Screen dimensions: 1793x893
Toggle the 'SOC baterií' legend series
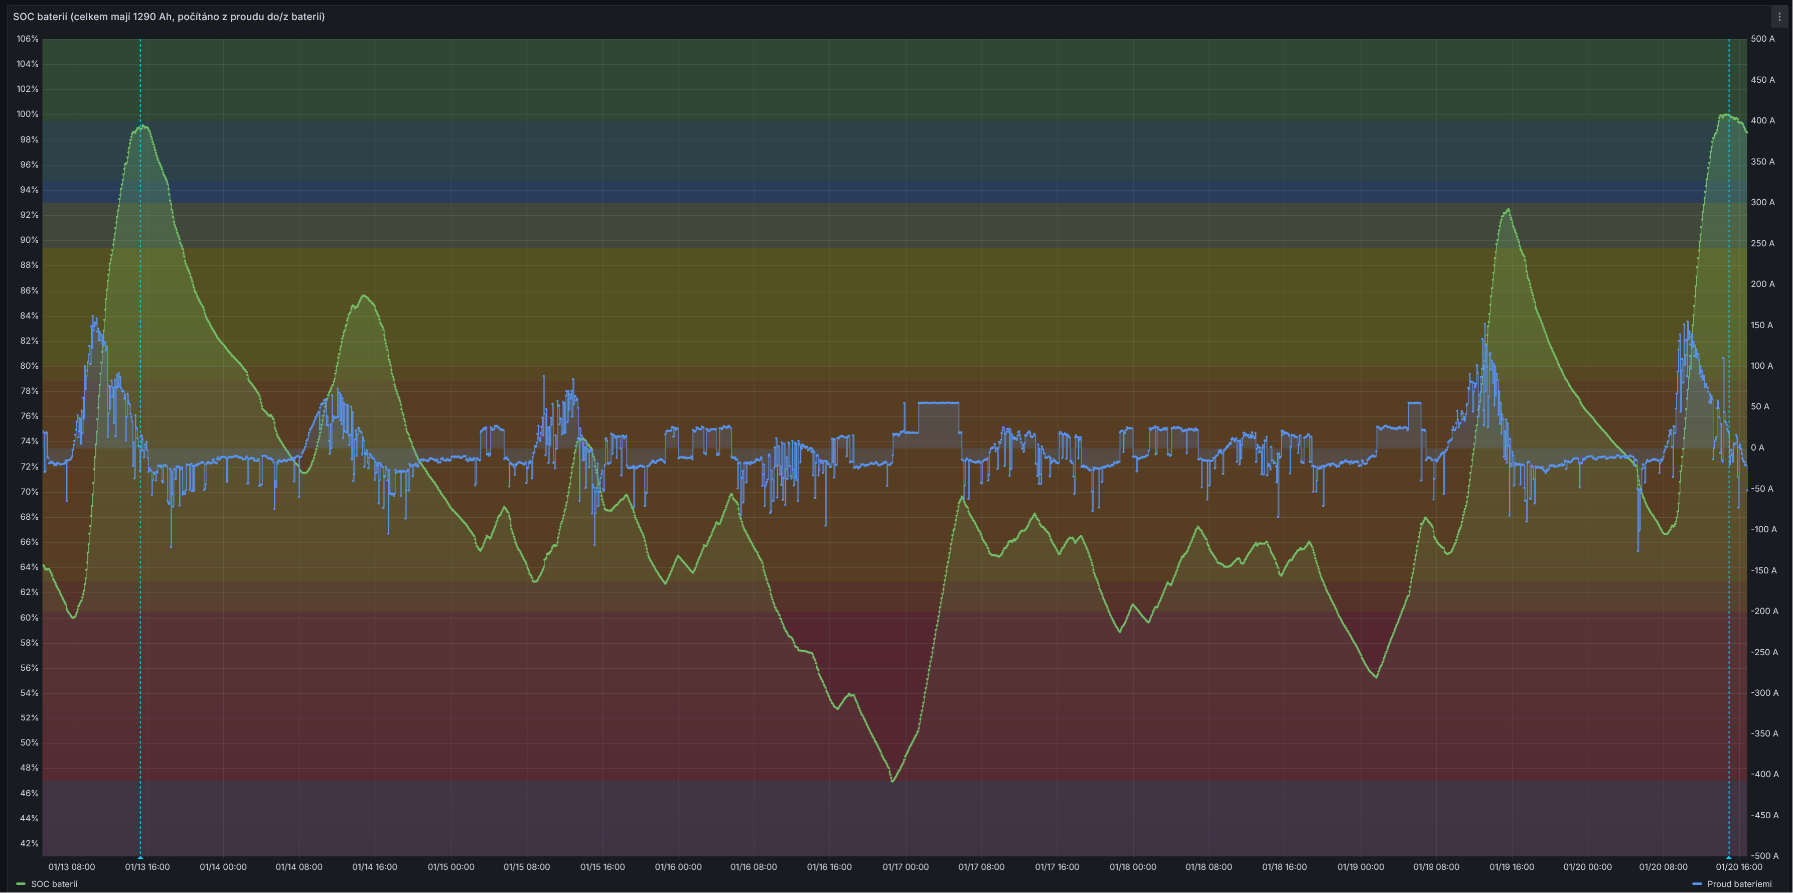(54, 884)
